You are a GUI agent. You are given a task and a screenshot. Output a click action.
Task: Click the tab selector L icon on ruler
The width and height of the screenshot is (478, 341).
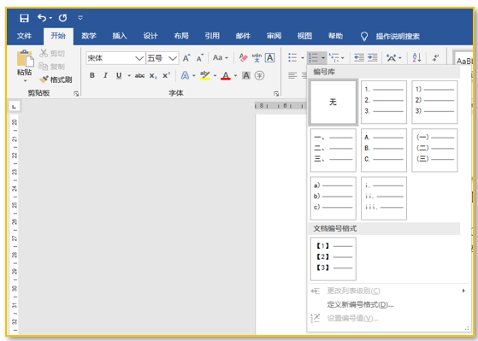(14, 107)
